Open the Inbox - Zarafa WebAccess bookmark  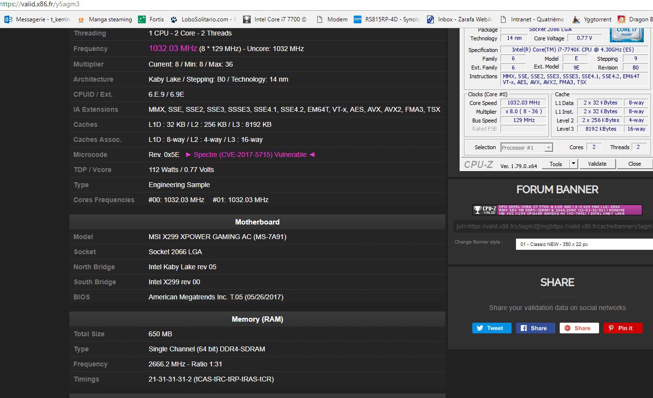click(460, 19)
